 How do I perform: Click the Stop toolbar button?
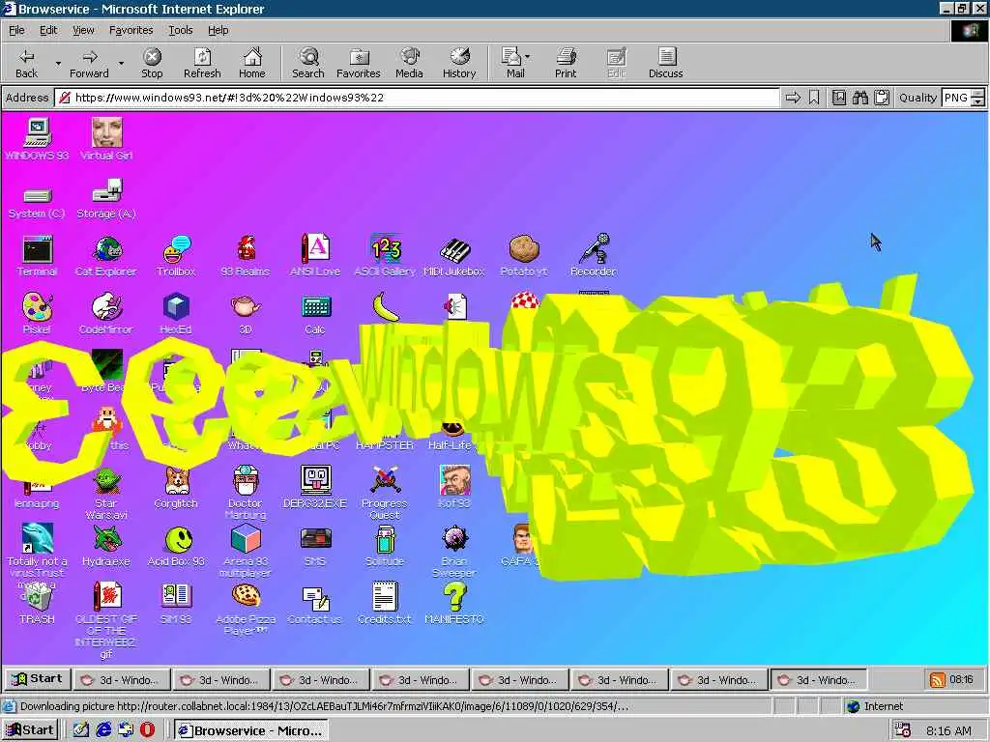click(x=152, y=63)
